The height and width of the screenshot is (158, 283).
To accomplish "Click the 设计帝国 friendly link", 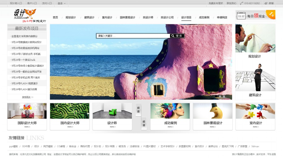I will click(110, 146).
